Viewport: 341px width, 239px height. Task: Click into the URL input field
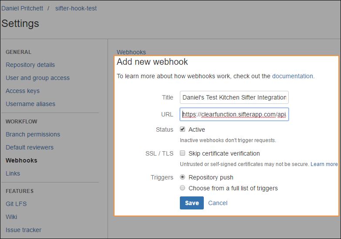click(x=234, y=114)
